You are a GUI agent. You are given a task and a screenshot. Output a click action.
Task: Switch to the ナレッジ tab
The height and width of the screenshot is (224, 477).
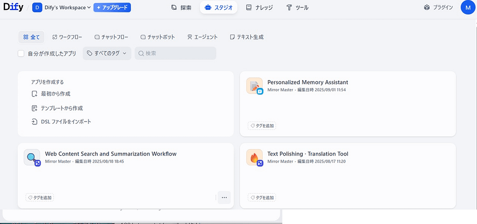click(x=259, y=7)
